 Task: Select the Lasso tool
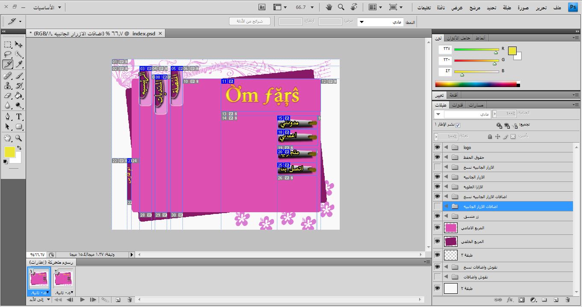[8, 54]
